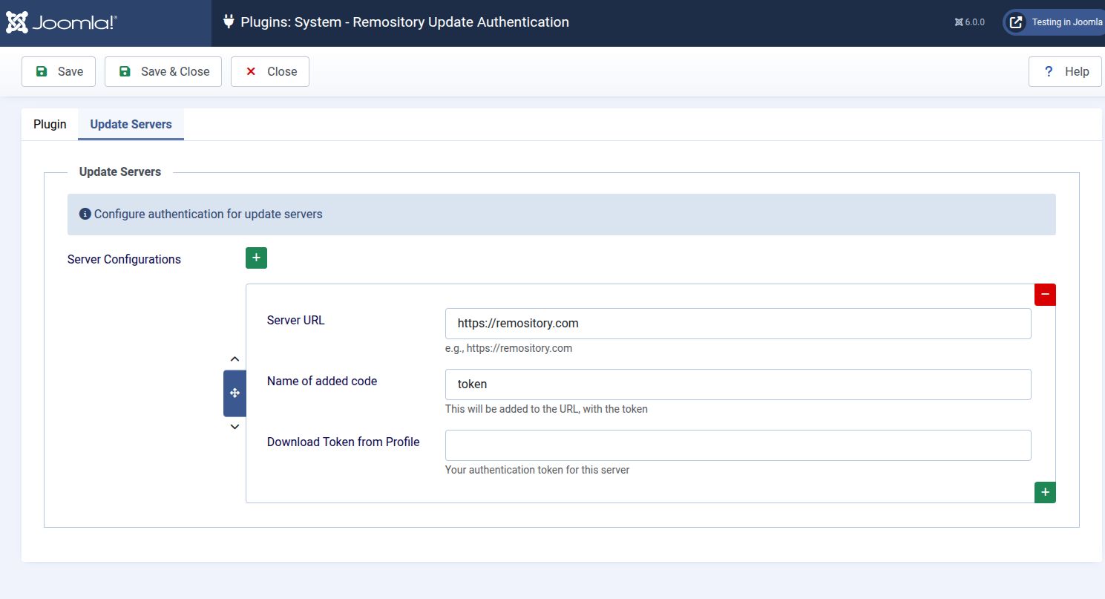Move server row down with chevron
Image resolution: width=1105 pixels, height=599 pixels.
[x=235, y=427]
